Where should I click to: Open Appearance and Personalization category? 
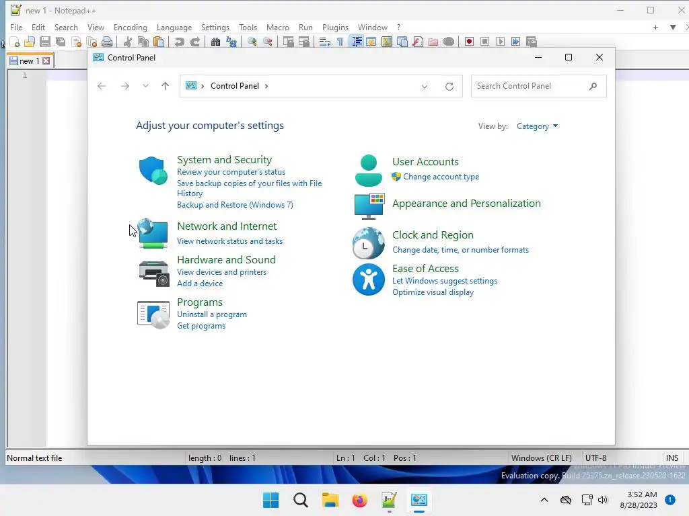click(x=466, y=204)
